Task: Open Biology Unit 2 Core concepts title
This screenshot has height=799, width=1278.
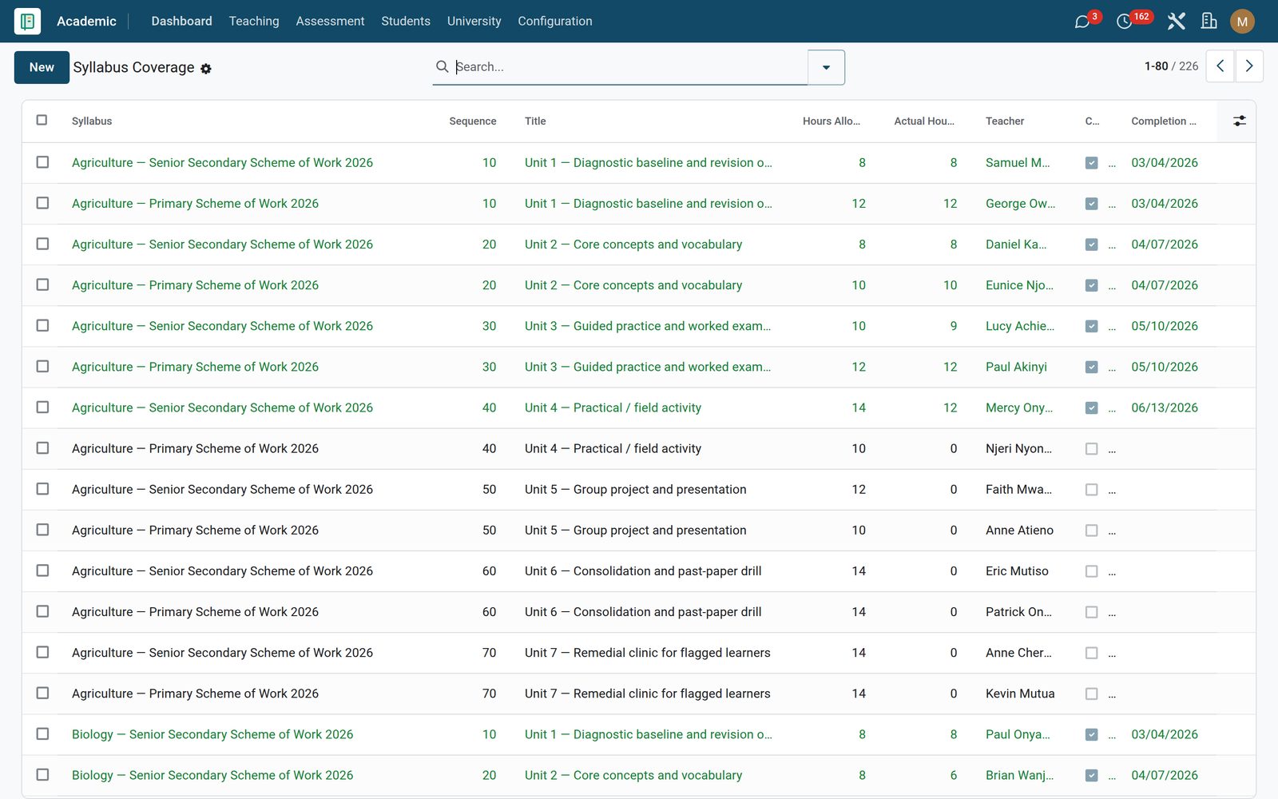Action: (x=633, y=775)
